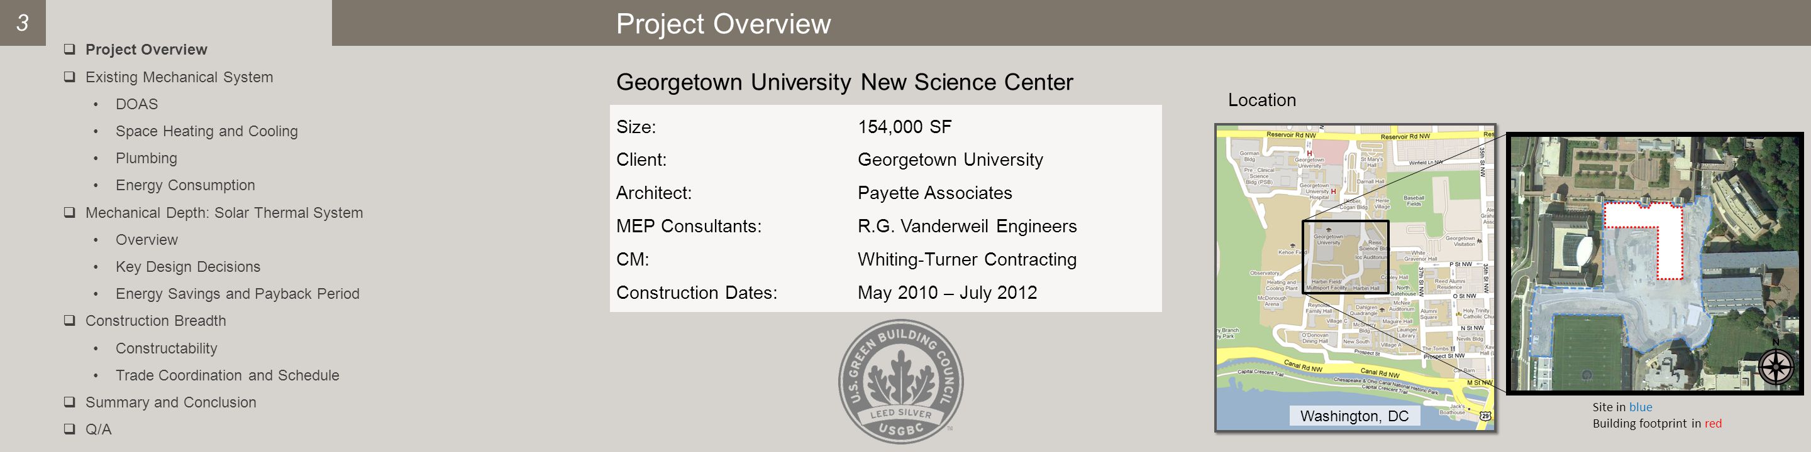1811x452 pixels.
Task: Click the Washington, DC map label
Action: click(x=1354, y=416)
